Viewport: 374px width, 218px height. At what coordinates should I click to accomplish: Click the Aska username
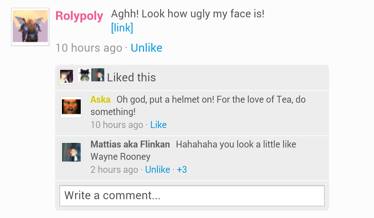100,99
